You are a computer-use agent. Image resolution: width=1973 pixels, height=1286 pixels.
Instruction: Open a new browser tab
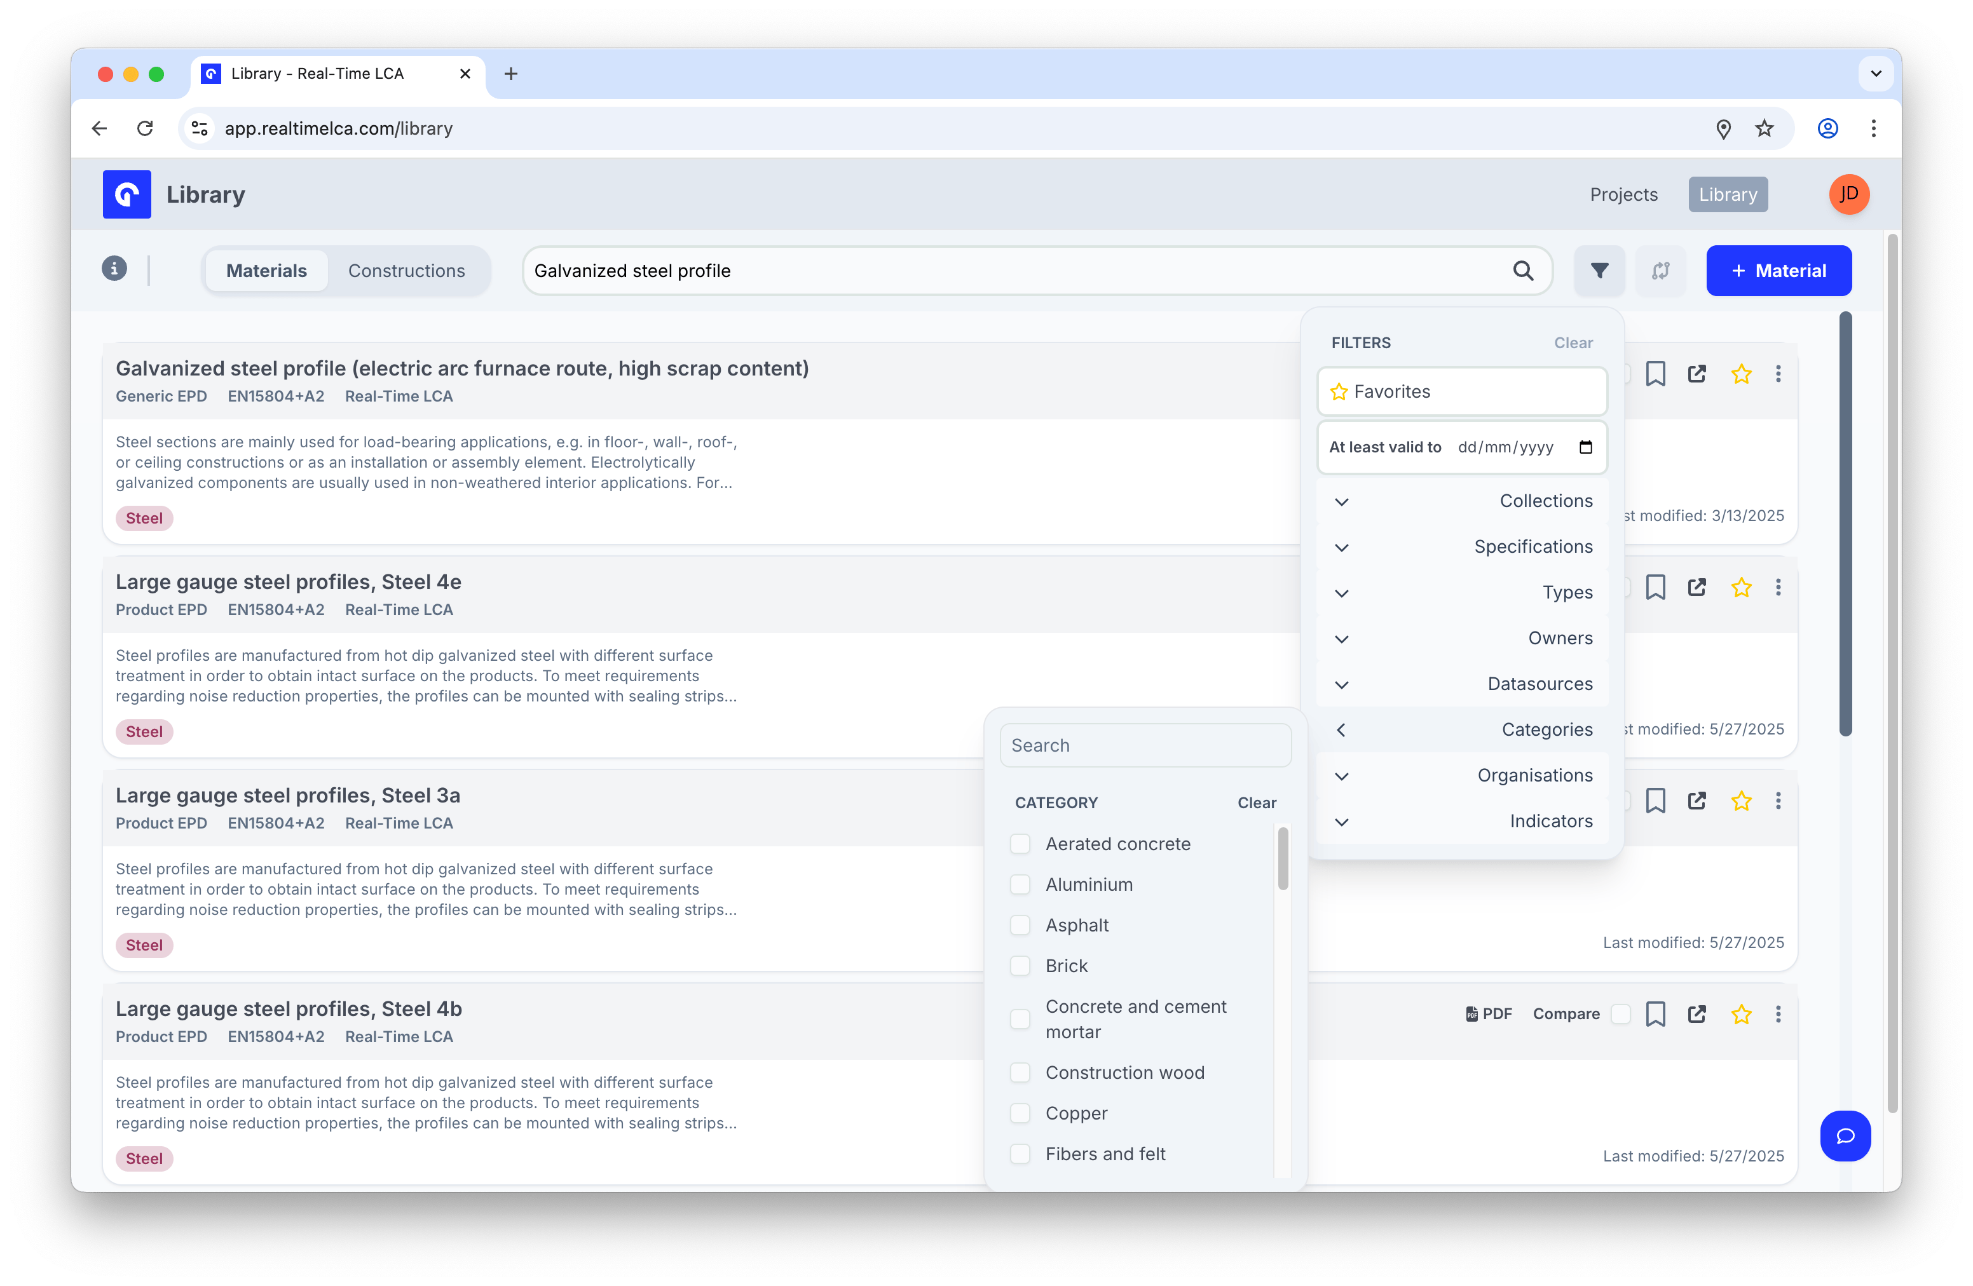pyautogui.click(x=512, y=74)
